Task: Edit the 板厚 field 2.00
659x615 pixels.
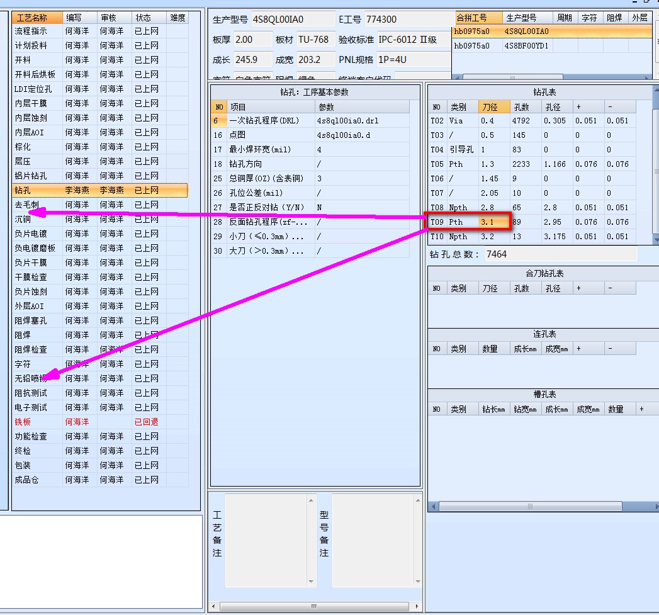Action: (252, 40)
